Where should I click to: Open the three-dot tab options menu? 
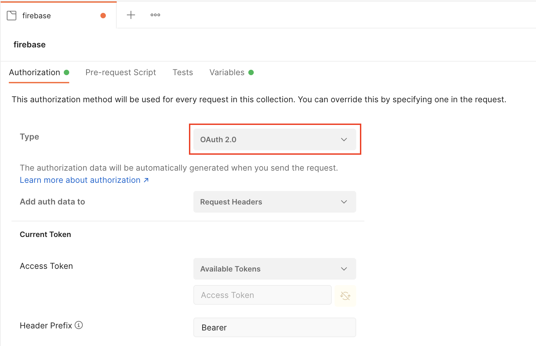coord(155,15)
